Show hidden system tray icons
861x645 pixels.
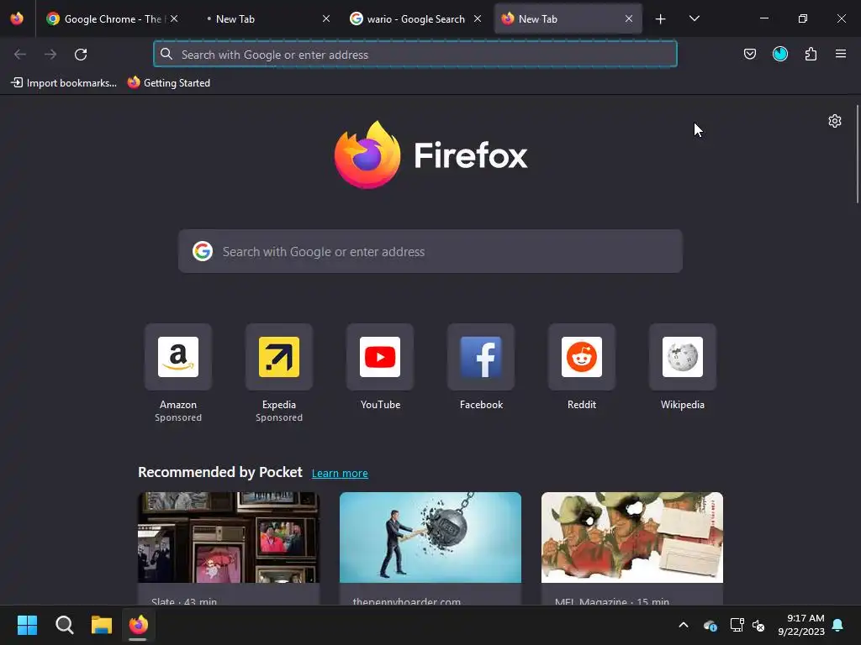coord(684,625)
